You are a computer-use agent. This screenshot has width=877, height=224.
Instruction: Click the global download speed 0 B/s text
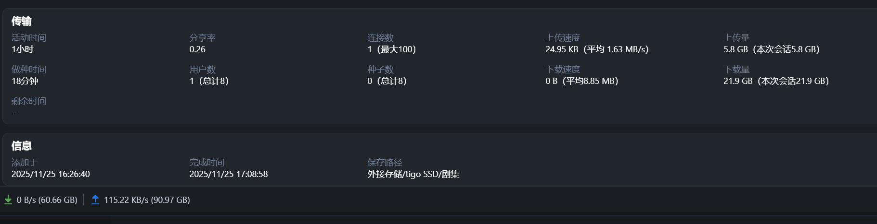tap(47, 200)
